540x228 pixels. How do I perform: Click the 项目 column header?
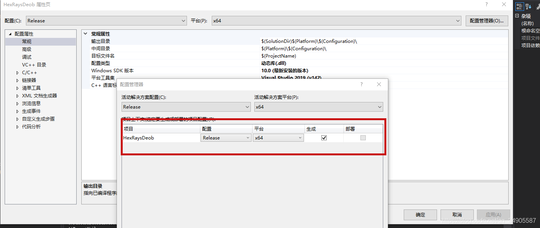tap(161, 129)
